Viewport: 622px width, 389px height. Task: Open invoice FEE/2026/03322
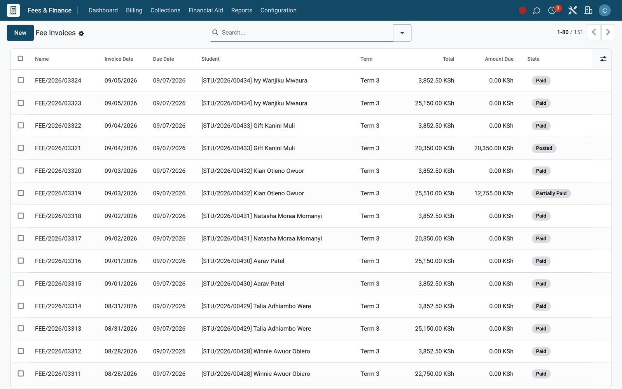[x=58, y=126]
